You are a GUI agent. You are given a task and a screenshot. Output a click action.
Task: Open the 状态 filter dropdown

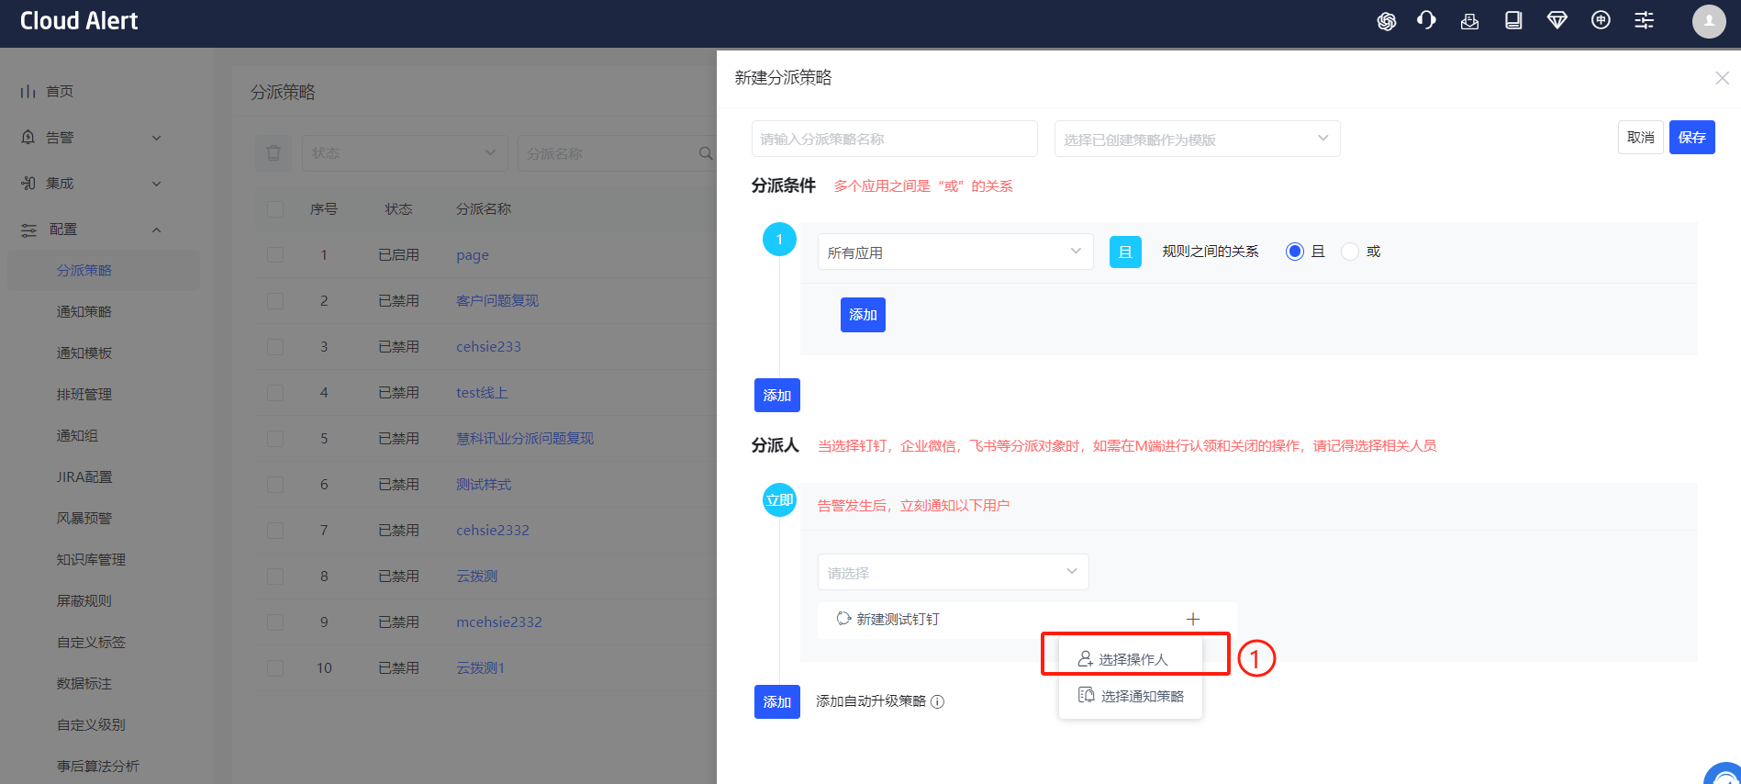405,153
